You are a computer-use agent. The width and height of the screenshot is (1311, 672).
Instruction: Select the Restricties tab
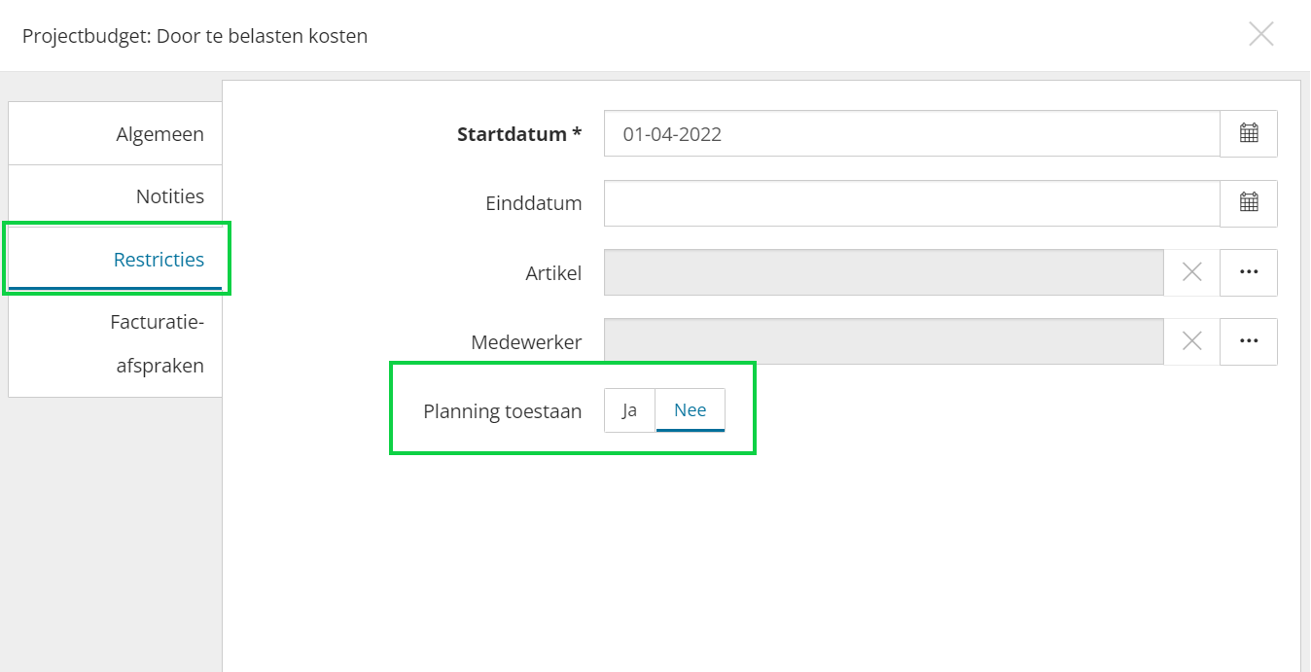(x=159, y=260)
